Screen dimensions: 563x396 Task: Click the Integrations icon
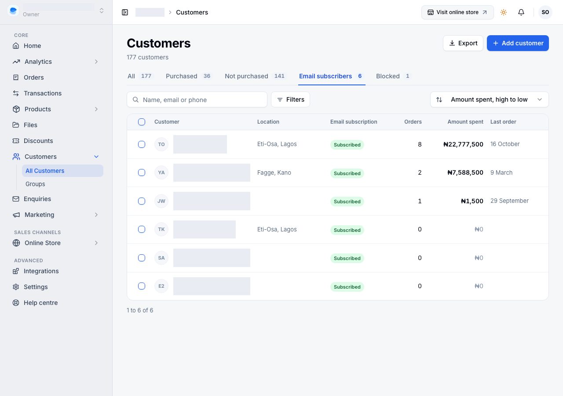(16, 271)
